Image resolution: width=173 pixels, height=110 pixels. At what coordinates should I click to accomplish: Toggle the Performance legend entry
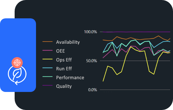point(70,78)
